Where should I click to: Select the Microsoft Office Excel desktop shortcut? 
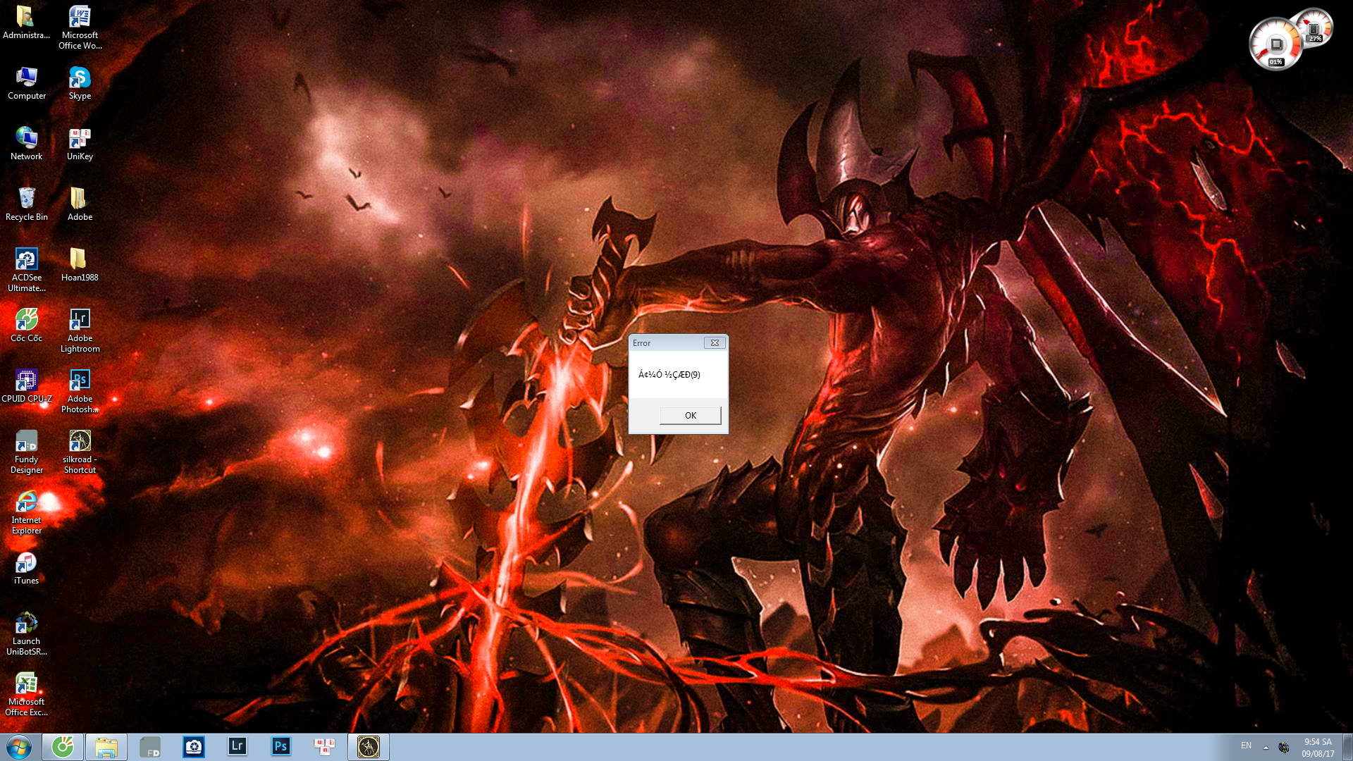coord(26,694)
